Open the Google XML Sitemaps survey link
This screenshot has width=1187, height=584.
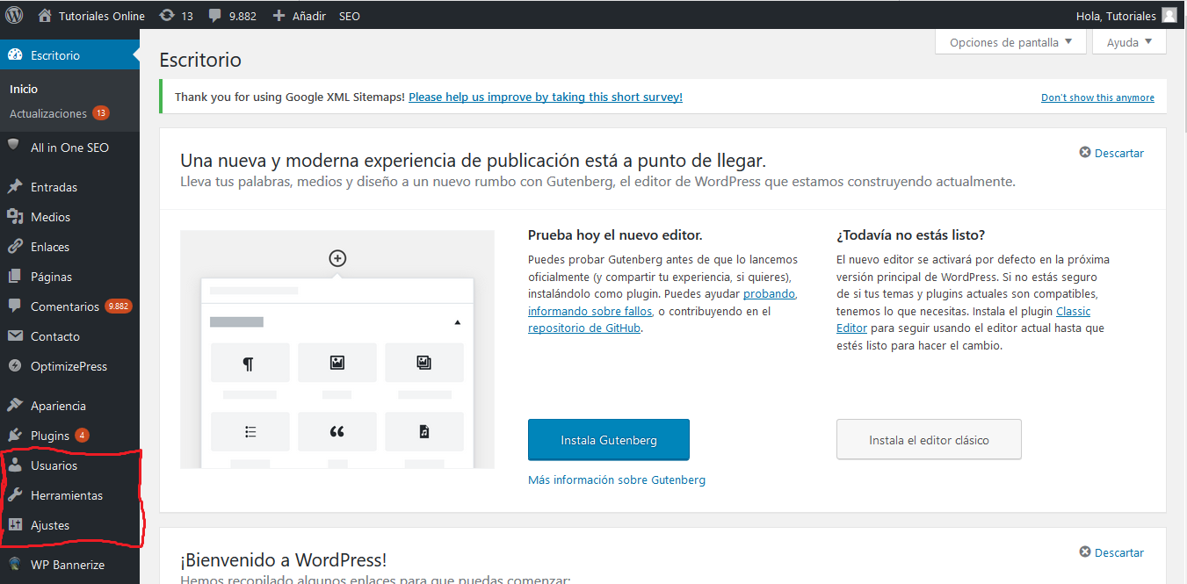click(x=546, y=97)
